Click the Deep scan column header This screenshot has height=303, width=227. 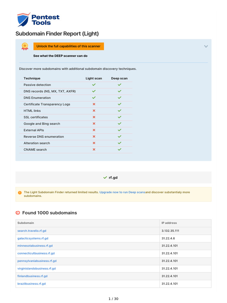point(119,78)
